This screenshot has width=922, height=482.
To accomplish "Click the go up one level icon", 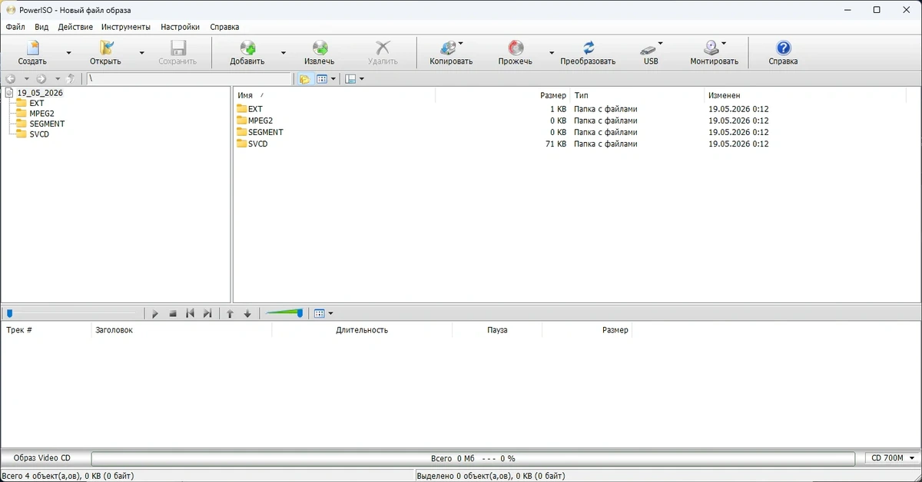I will click(x=71, y=78).
